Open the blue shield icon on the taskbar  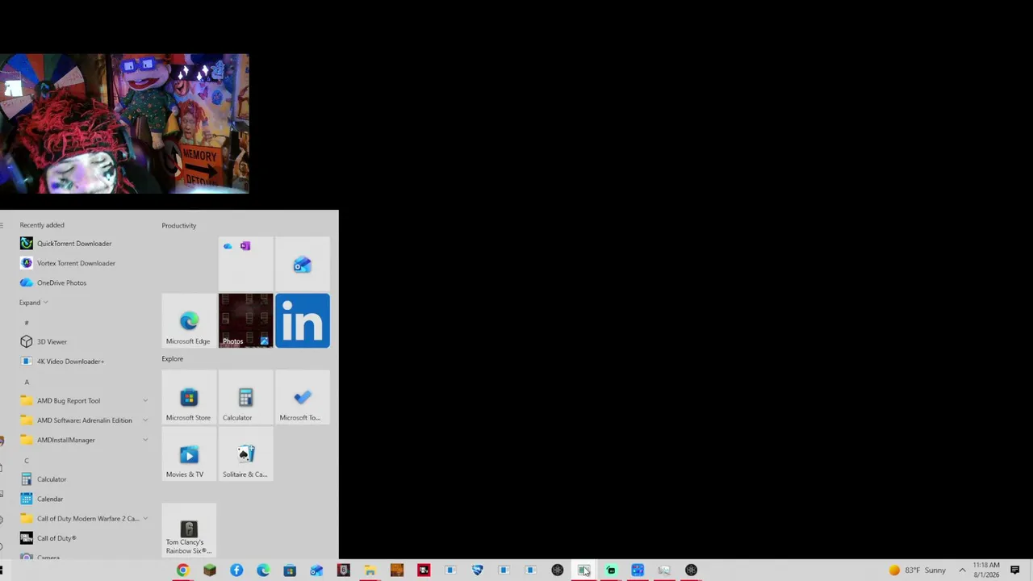[477, 571]
